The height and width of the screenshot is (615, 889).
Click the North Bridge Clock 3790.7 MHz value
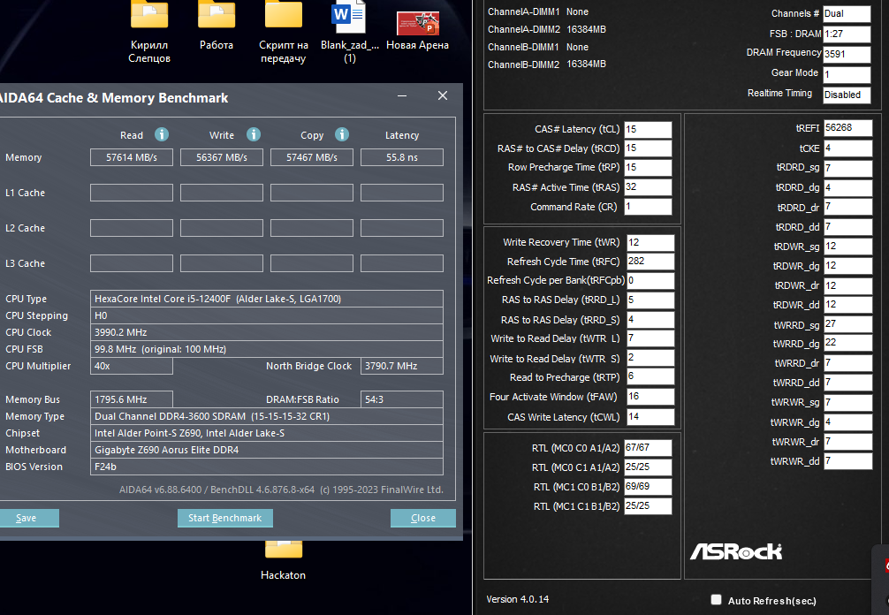[402, 366]
